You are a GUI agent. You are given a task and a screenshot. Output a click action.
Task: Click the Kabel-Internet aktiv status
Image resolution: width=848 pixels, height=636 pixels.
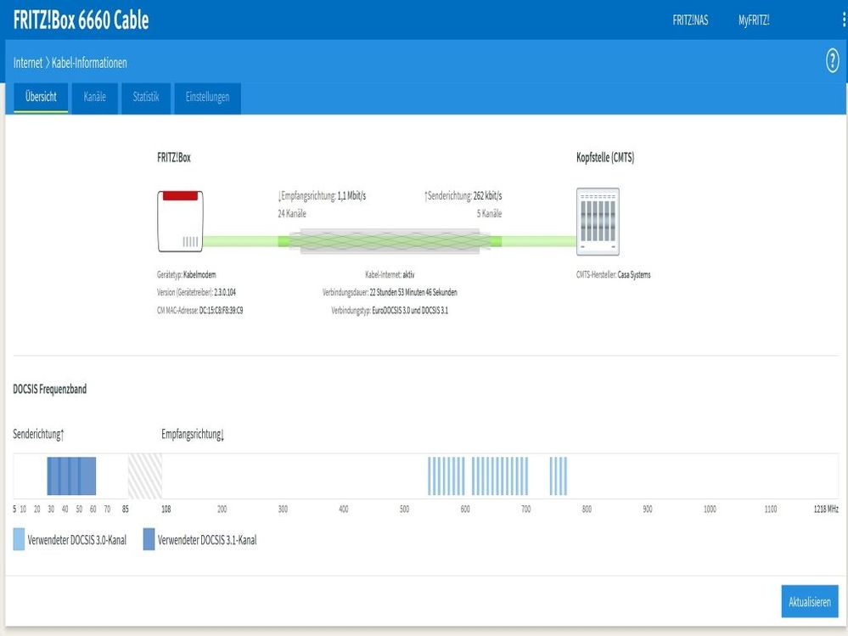(x=390, y=275)
